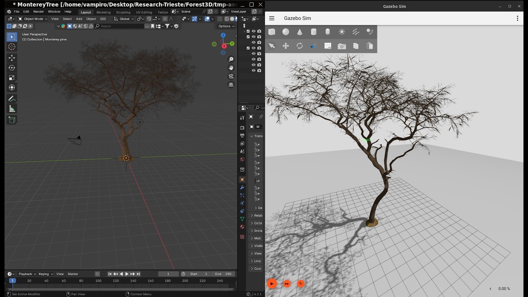Toggle auto keying record button in timeline

point(97,274)
